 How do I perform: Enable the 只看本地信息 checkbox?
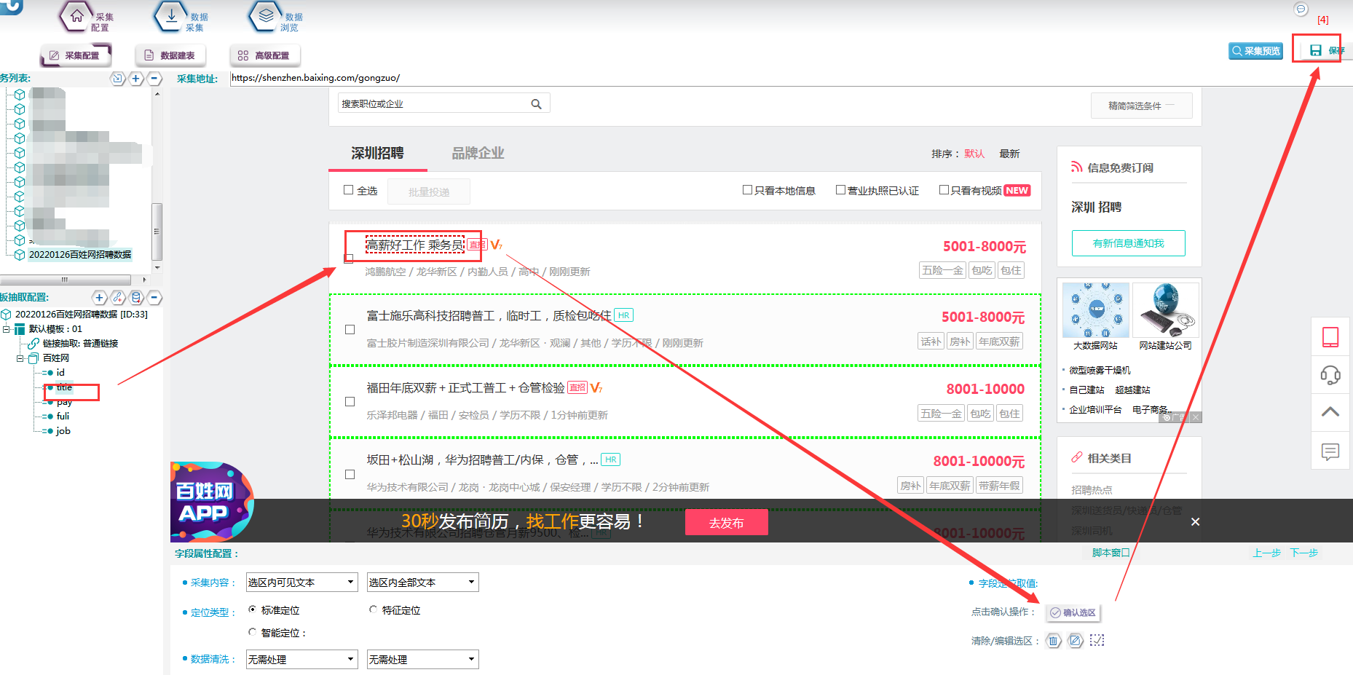pos(747,189)
